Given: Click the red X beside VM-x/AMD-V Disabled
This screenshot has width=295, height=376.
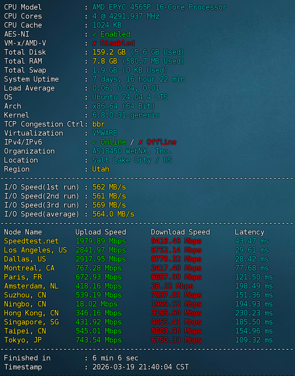Looking at the screenshot, I should tap(94, 43).
